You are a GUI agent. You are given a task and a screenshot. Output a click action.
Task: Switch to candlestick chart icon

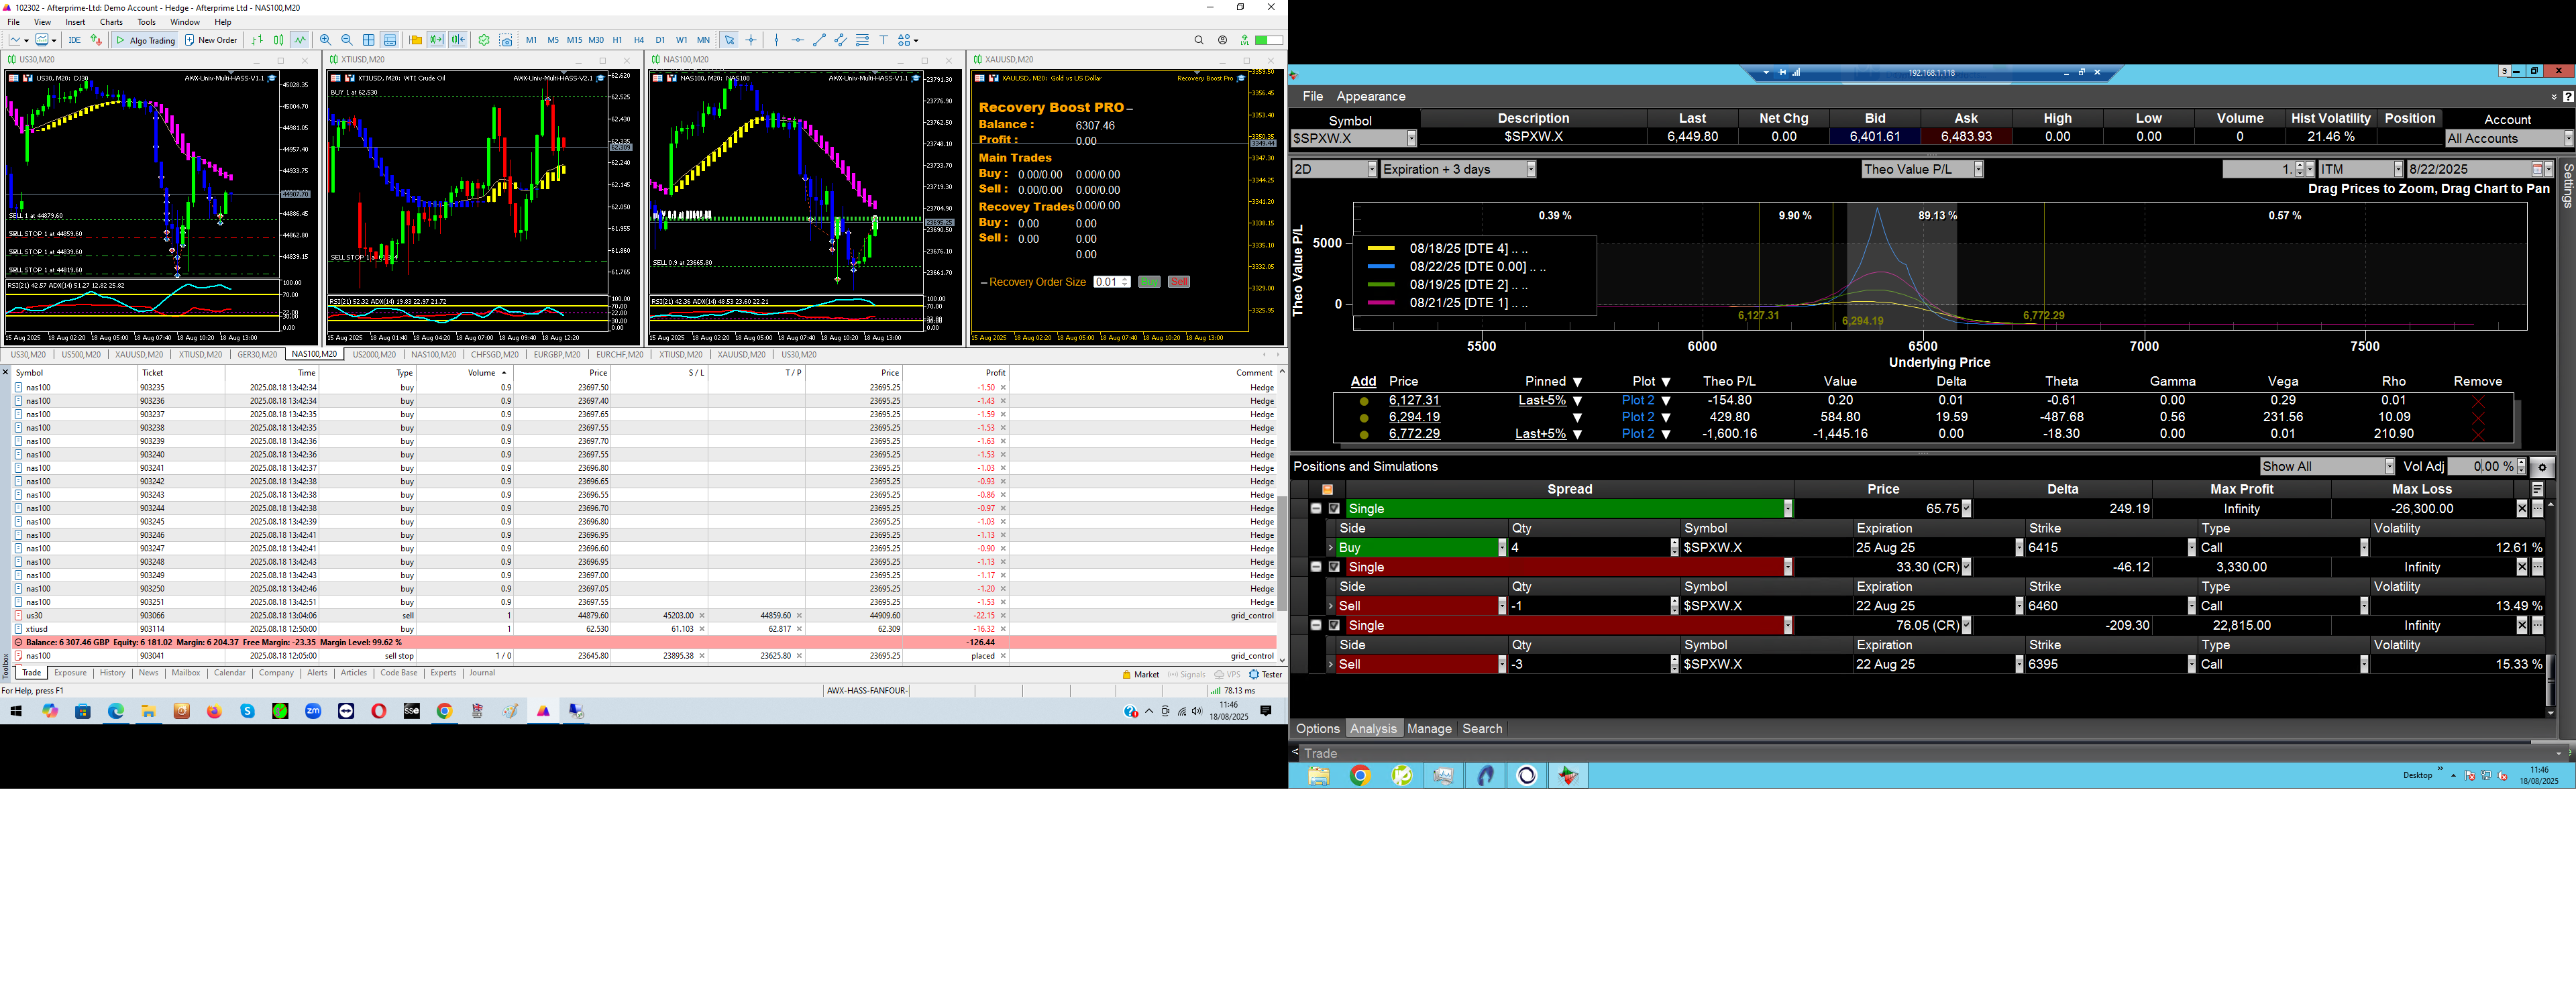pos(279,40)
